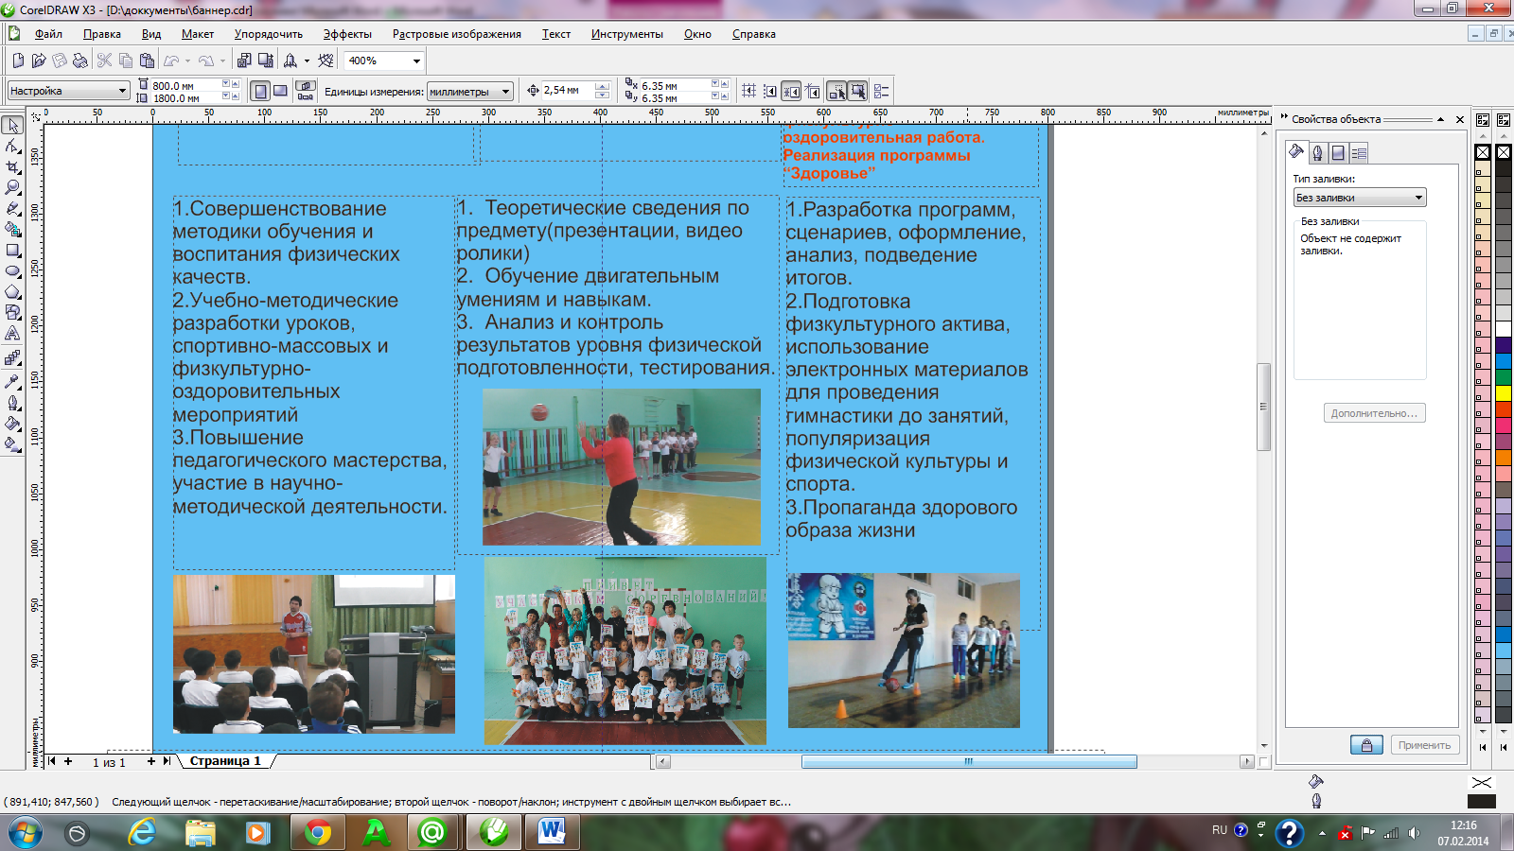
Task: Select the Shape edit tool
Action: coord(12,147)
